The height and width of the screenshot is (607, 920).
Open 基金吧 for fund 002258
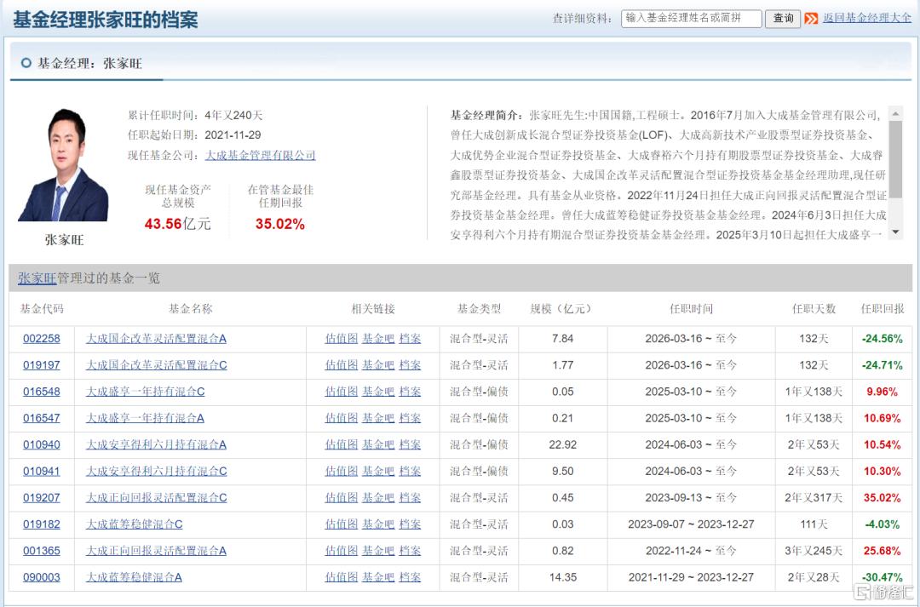click(x=378, y=339)
